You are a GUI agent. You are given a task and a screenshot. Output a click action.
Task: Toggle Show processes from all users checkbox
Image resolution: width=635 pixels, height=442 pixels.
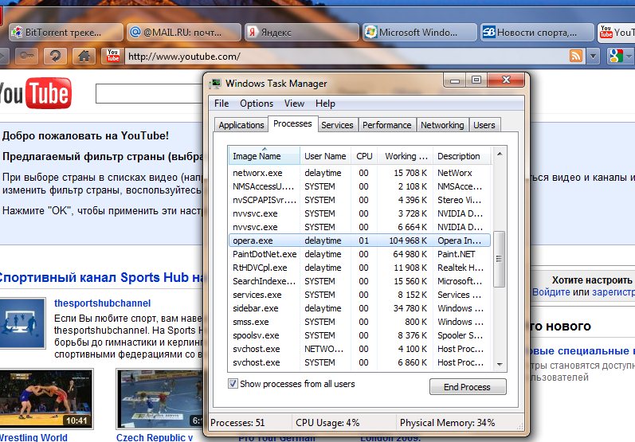coord(233,384)
